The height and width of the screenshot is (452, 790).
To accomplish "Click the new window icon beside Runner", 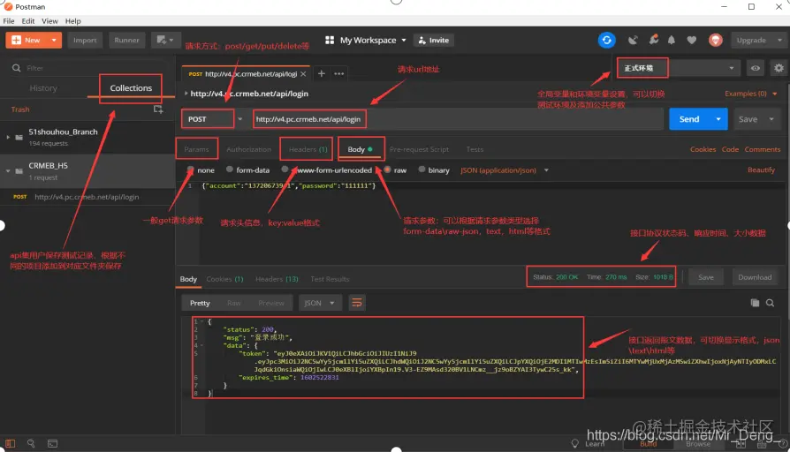I will [164, 41].
